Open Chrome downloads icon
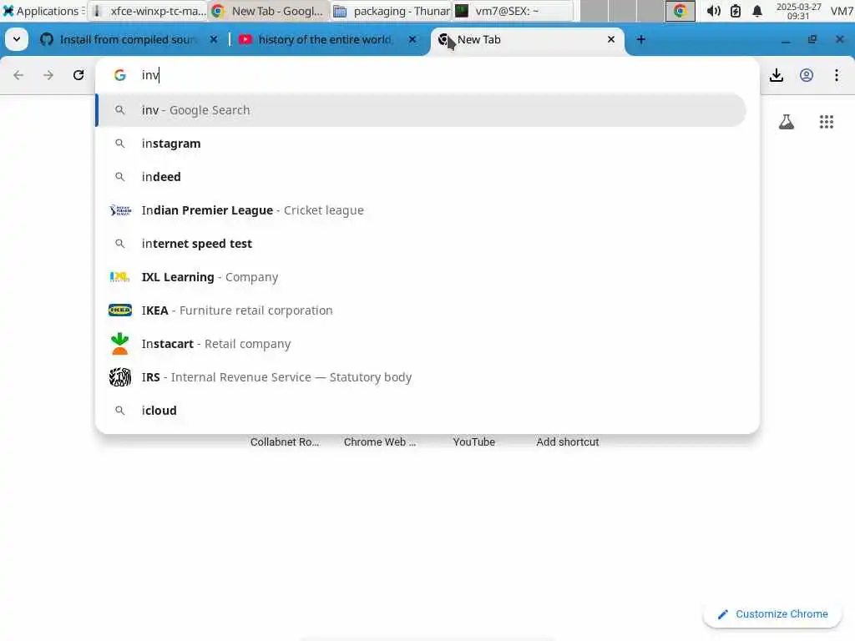The width and height of the screenshot is (855, 641). coord(777,75)
